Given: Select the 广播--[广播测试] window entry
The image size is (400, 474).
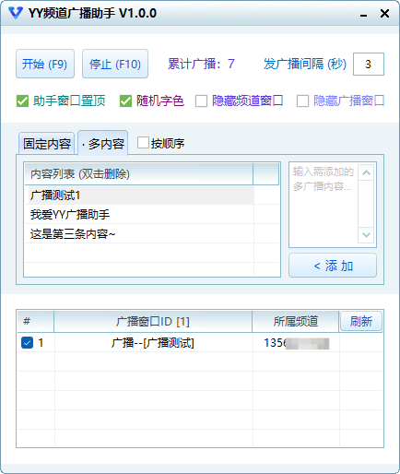Looking at the screenshot, I should click(153, 343).
